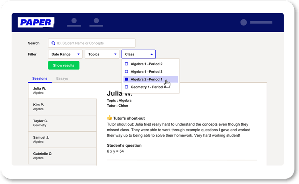Click the Tutor's shout-out heading
The width and height of the screenshot is (299, 184).
click(x=129, y=118)
